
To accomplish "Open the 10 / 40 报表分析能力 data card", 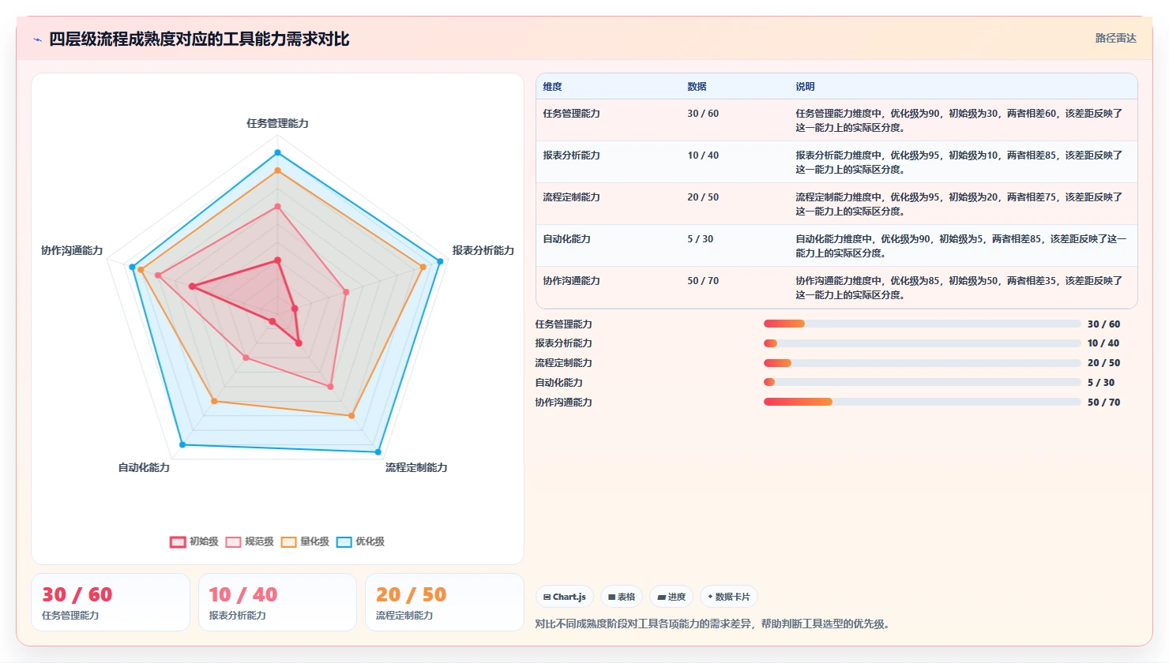I will [x=277, y=602].
